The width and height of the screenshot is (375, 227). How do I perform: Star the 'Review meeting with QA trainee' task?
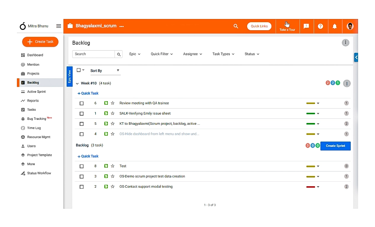point(113,103)
